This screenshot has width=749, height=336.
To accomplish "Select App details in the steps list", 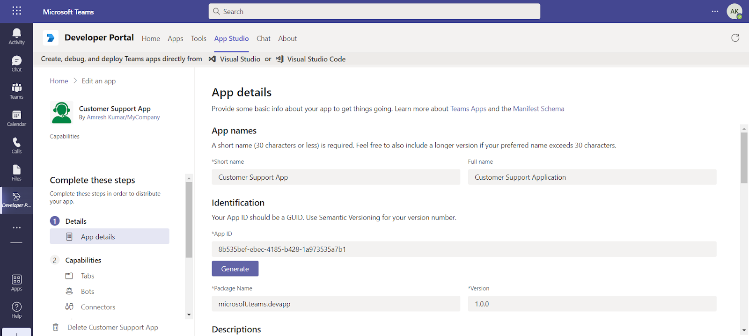I will 110,236.
